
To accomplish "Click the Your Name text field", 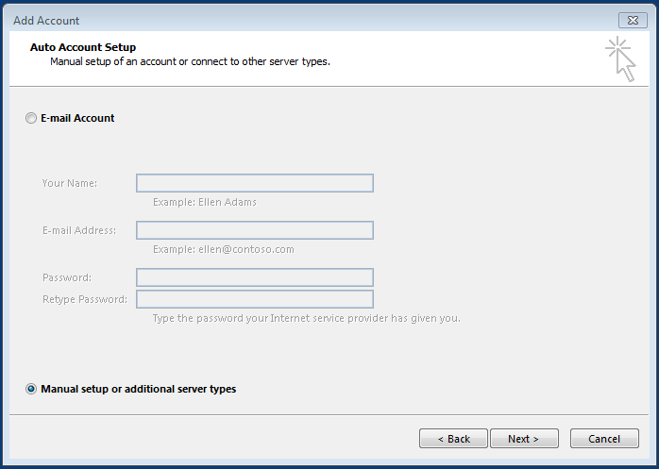I will click(x=254, y=183).
